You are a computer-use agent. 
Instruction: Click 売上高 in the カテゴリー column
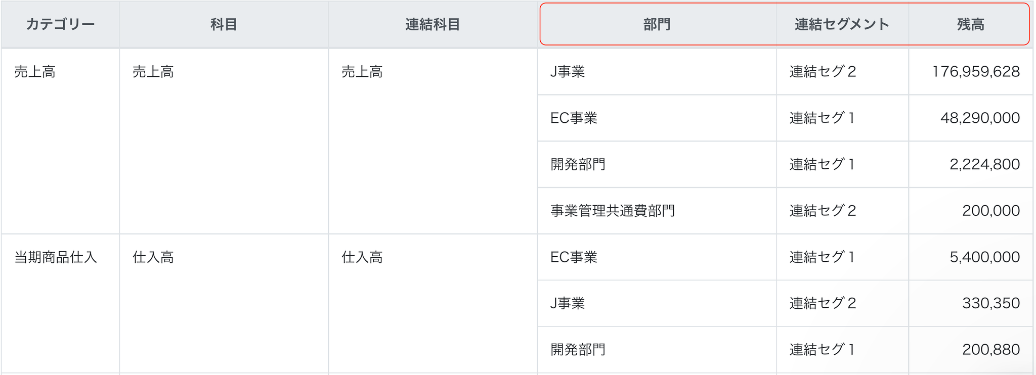(x=35, y=72)
